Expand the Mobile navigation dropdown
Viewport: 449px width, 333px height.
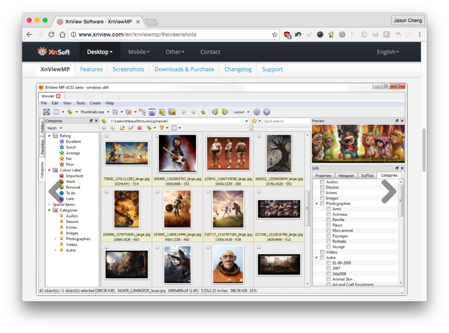click(x=139, y=52)
